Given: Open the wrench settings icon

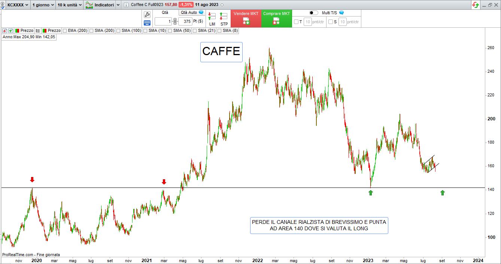Looking at the screenshot, I should 147,15.
